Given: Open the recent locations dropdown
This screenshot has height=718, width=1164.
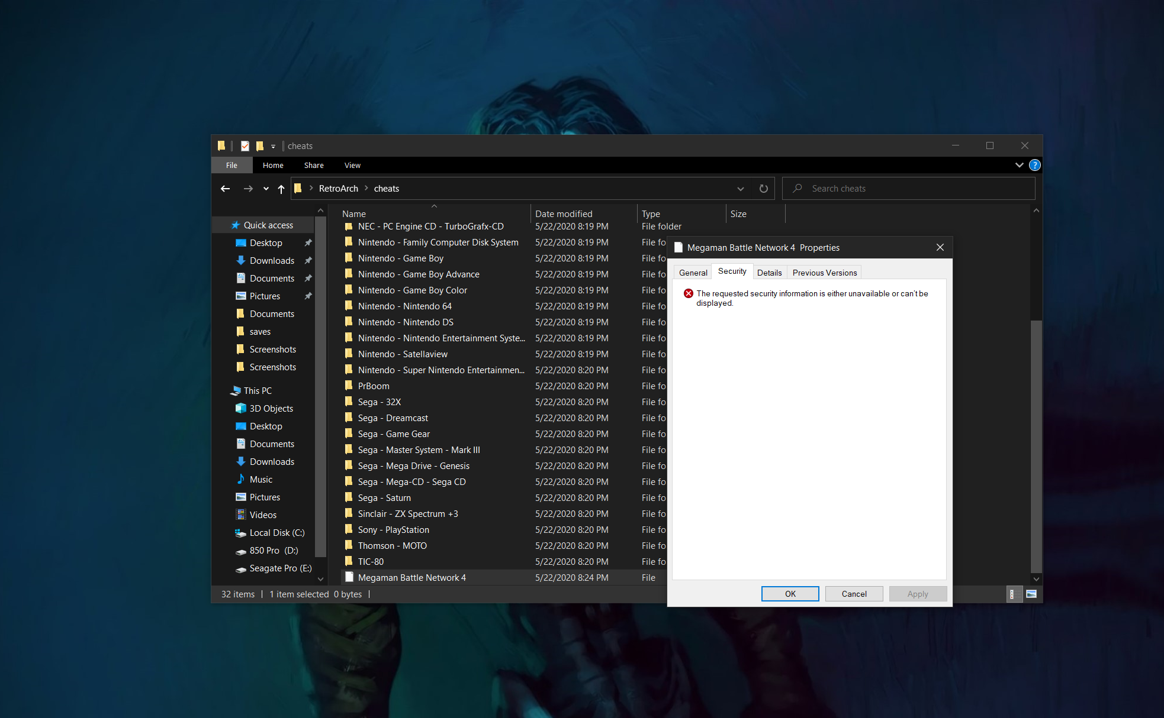Looking at the screenshot, I should tap(265, 188).
